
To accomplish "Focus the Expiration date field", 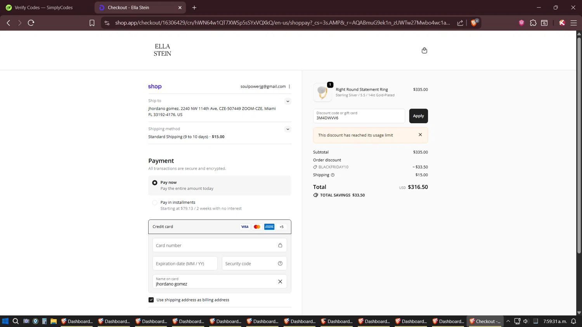I will 185,263.
